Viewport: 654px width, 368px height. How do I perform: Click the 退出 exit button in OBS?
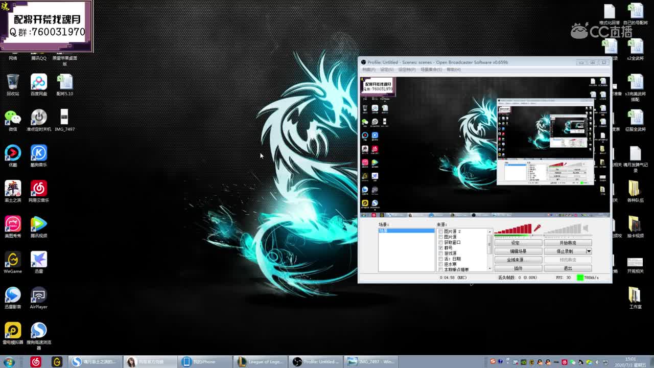[568, 268]
